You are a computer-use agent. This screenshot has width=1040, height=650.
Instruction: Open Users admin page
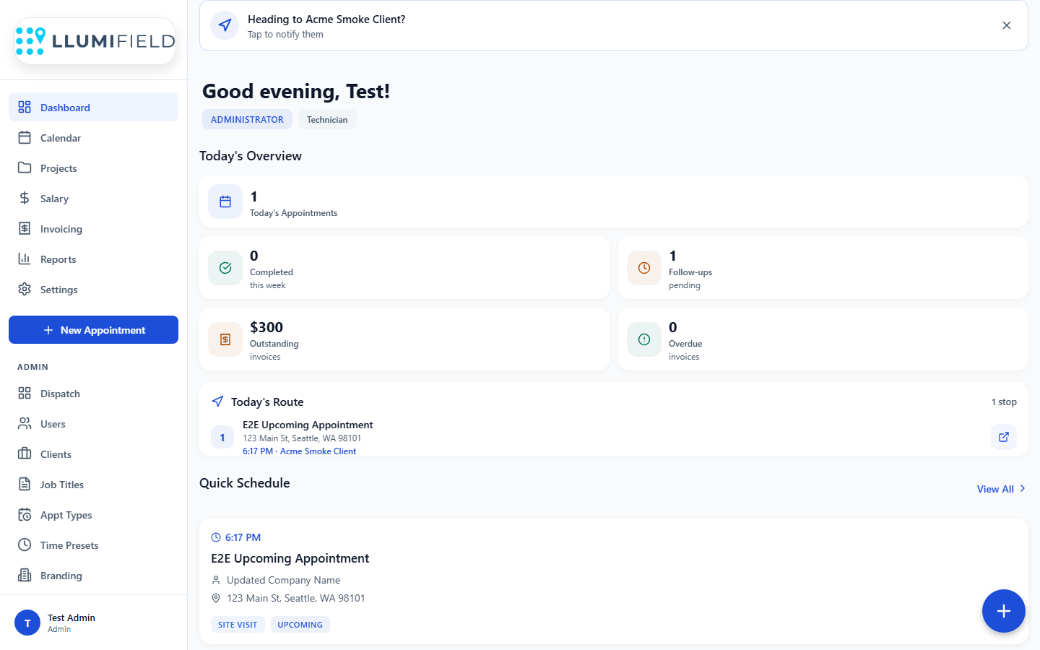(93, 423)
